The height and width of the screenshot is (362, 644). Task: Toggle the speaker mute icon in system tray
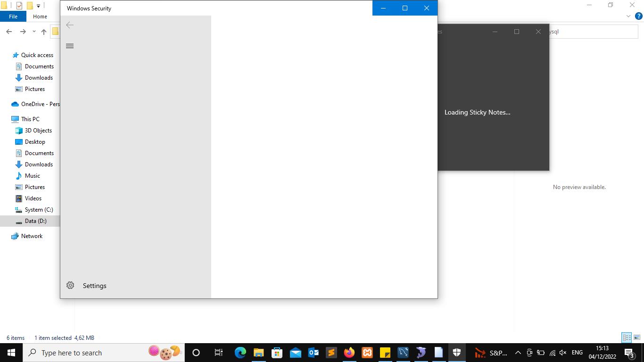(563, 353)
